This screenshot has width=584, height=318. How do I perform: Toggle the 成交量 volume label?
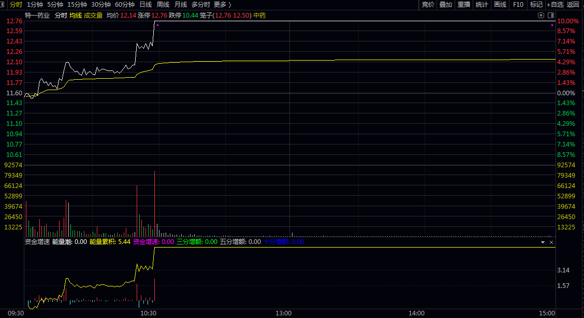click(x=93, y=15)
